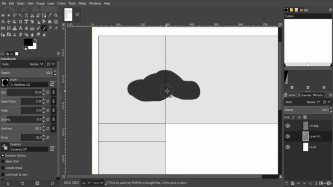The width and height of the screenshot is (333, 187).
Task: Select the Flip tool
Action: coord(3,28)
